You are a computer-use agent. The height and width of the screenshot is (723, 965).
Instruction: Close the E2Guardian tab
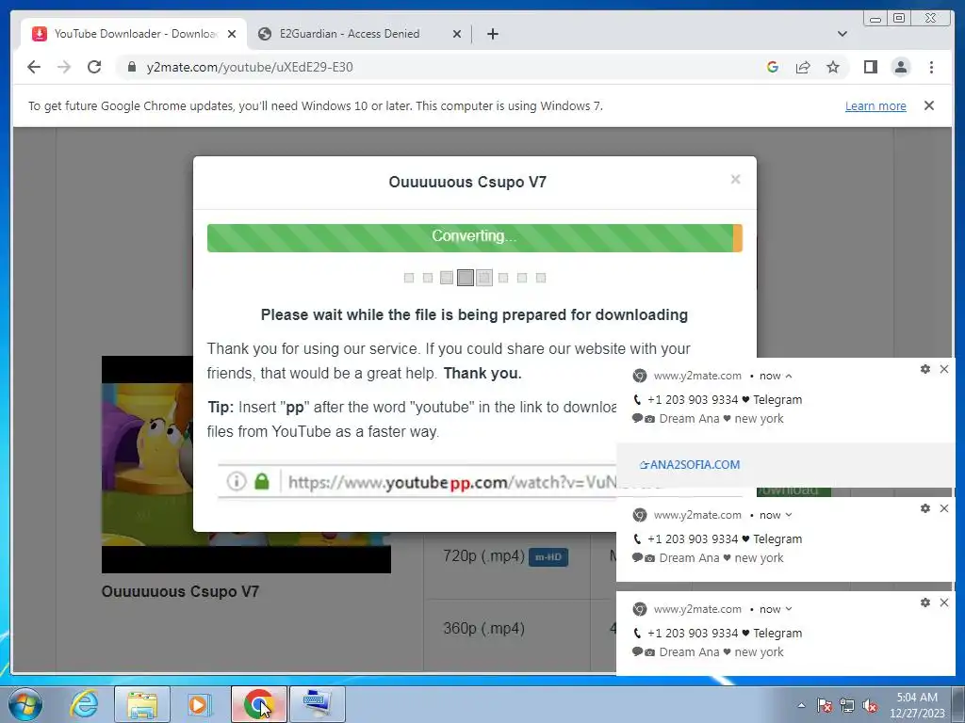(457, 34)
